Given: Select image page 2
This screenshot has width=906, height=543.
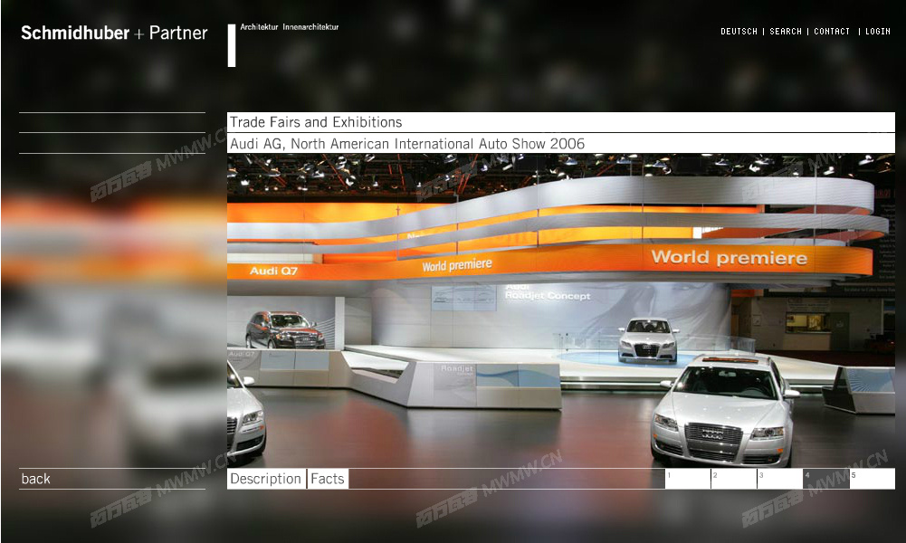Looking at the screenshot, I should click(x=734, y=479).
